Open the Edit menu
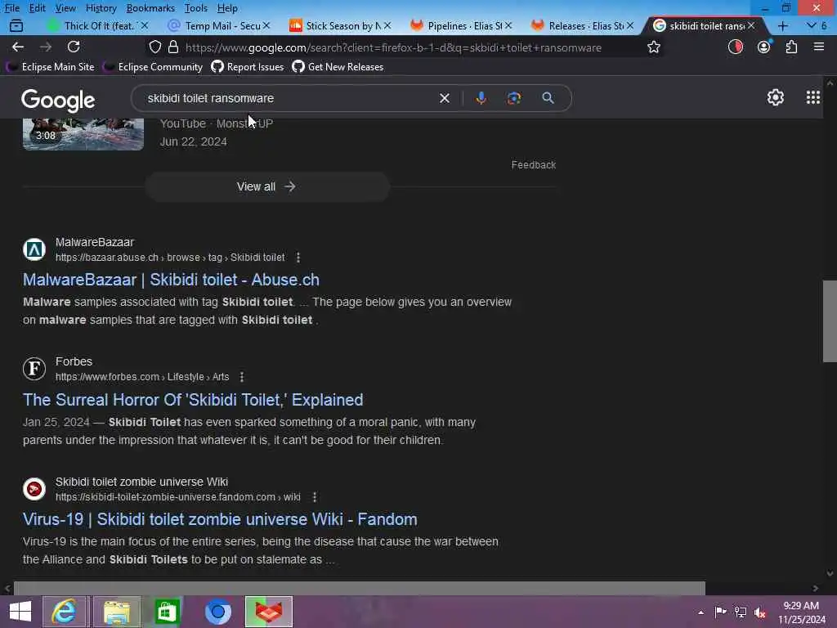The image size is (837, 628). (37, 8)
